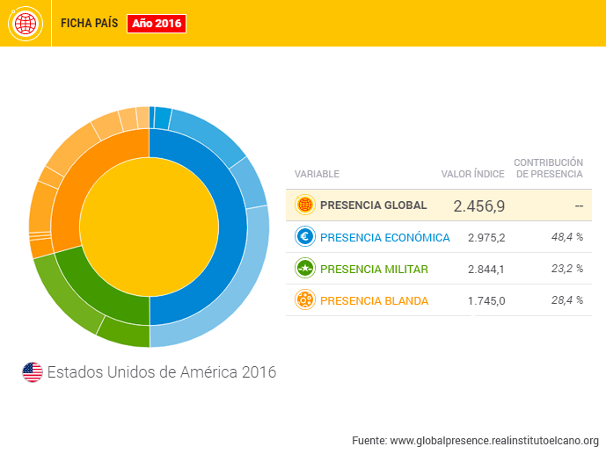This screenshot has width=606, height=454.
Task: Click the Presencia Global globe icon
Action: coord(304,205)
